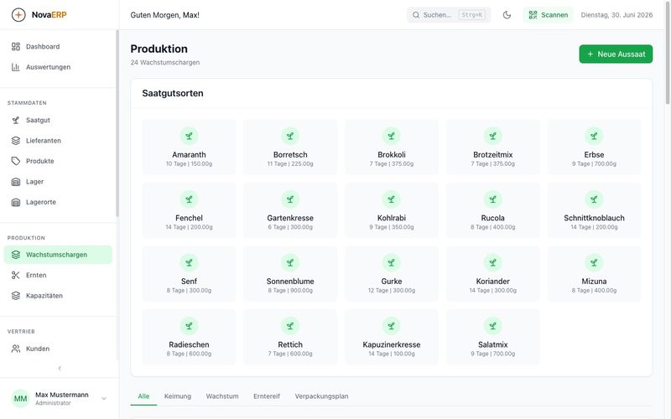
Task: Go to Saatgut in the sidebar
Action: tap(58, 120)
